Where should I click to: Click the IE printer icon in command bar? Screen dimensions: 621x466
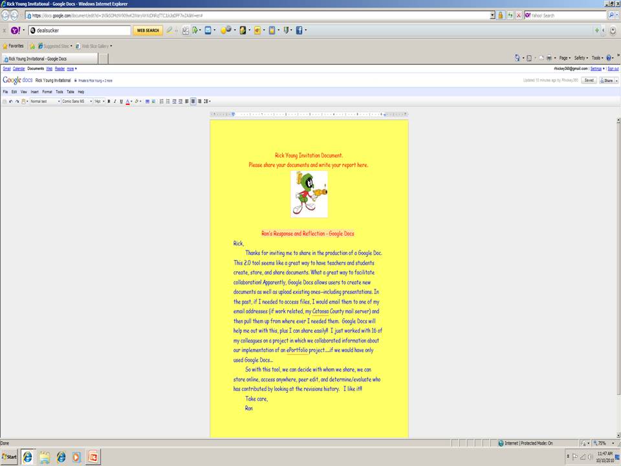point(549,58)
